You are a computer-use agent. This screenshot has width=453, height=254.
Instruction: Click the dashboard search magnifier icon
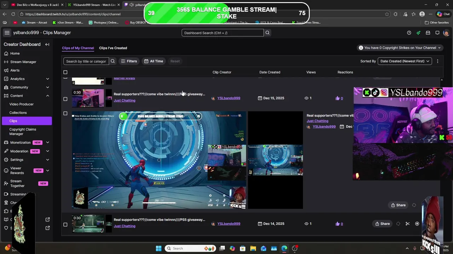click(268, 33)
